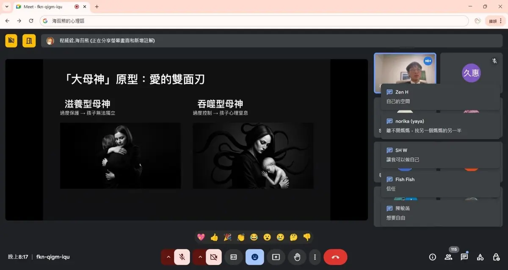The image size is (508, 270).
Task: Click the presenter video thumbnail
Action: (405, 73)
